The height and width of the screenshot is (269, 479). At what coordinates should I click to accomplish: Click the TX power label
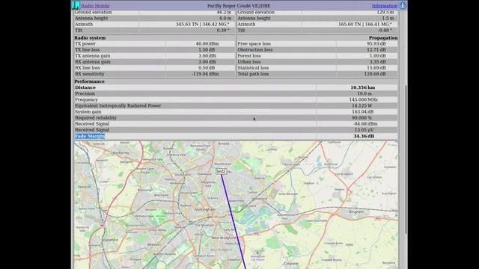[85, 43]
